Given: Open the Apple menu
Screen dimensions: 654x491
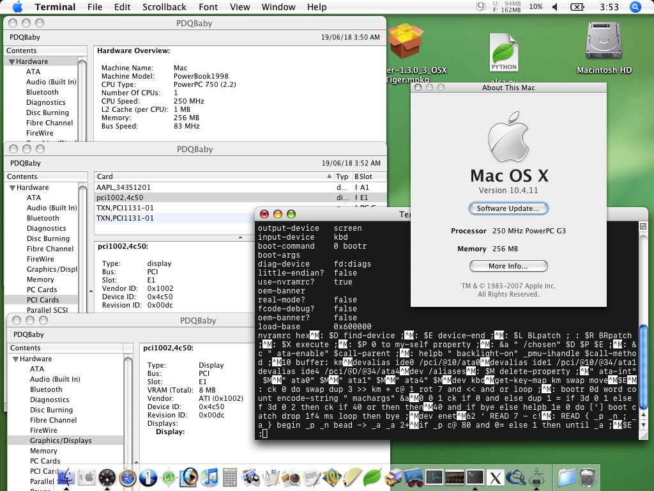Looking at the screenshot, I should pyautogui.click(x=17, y=7).
